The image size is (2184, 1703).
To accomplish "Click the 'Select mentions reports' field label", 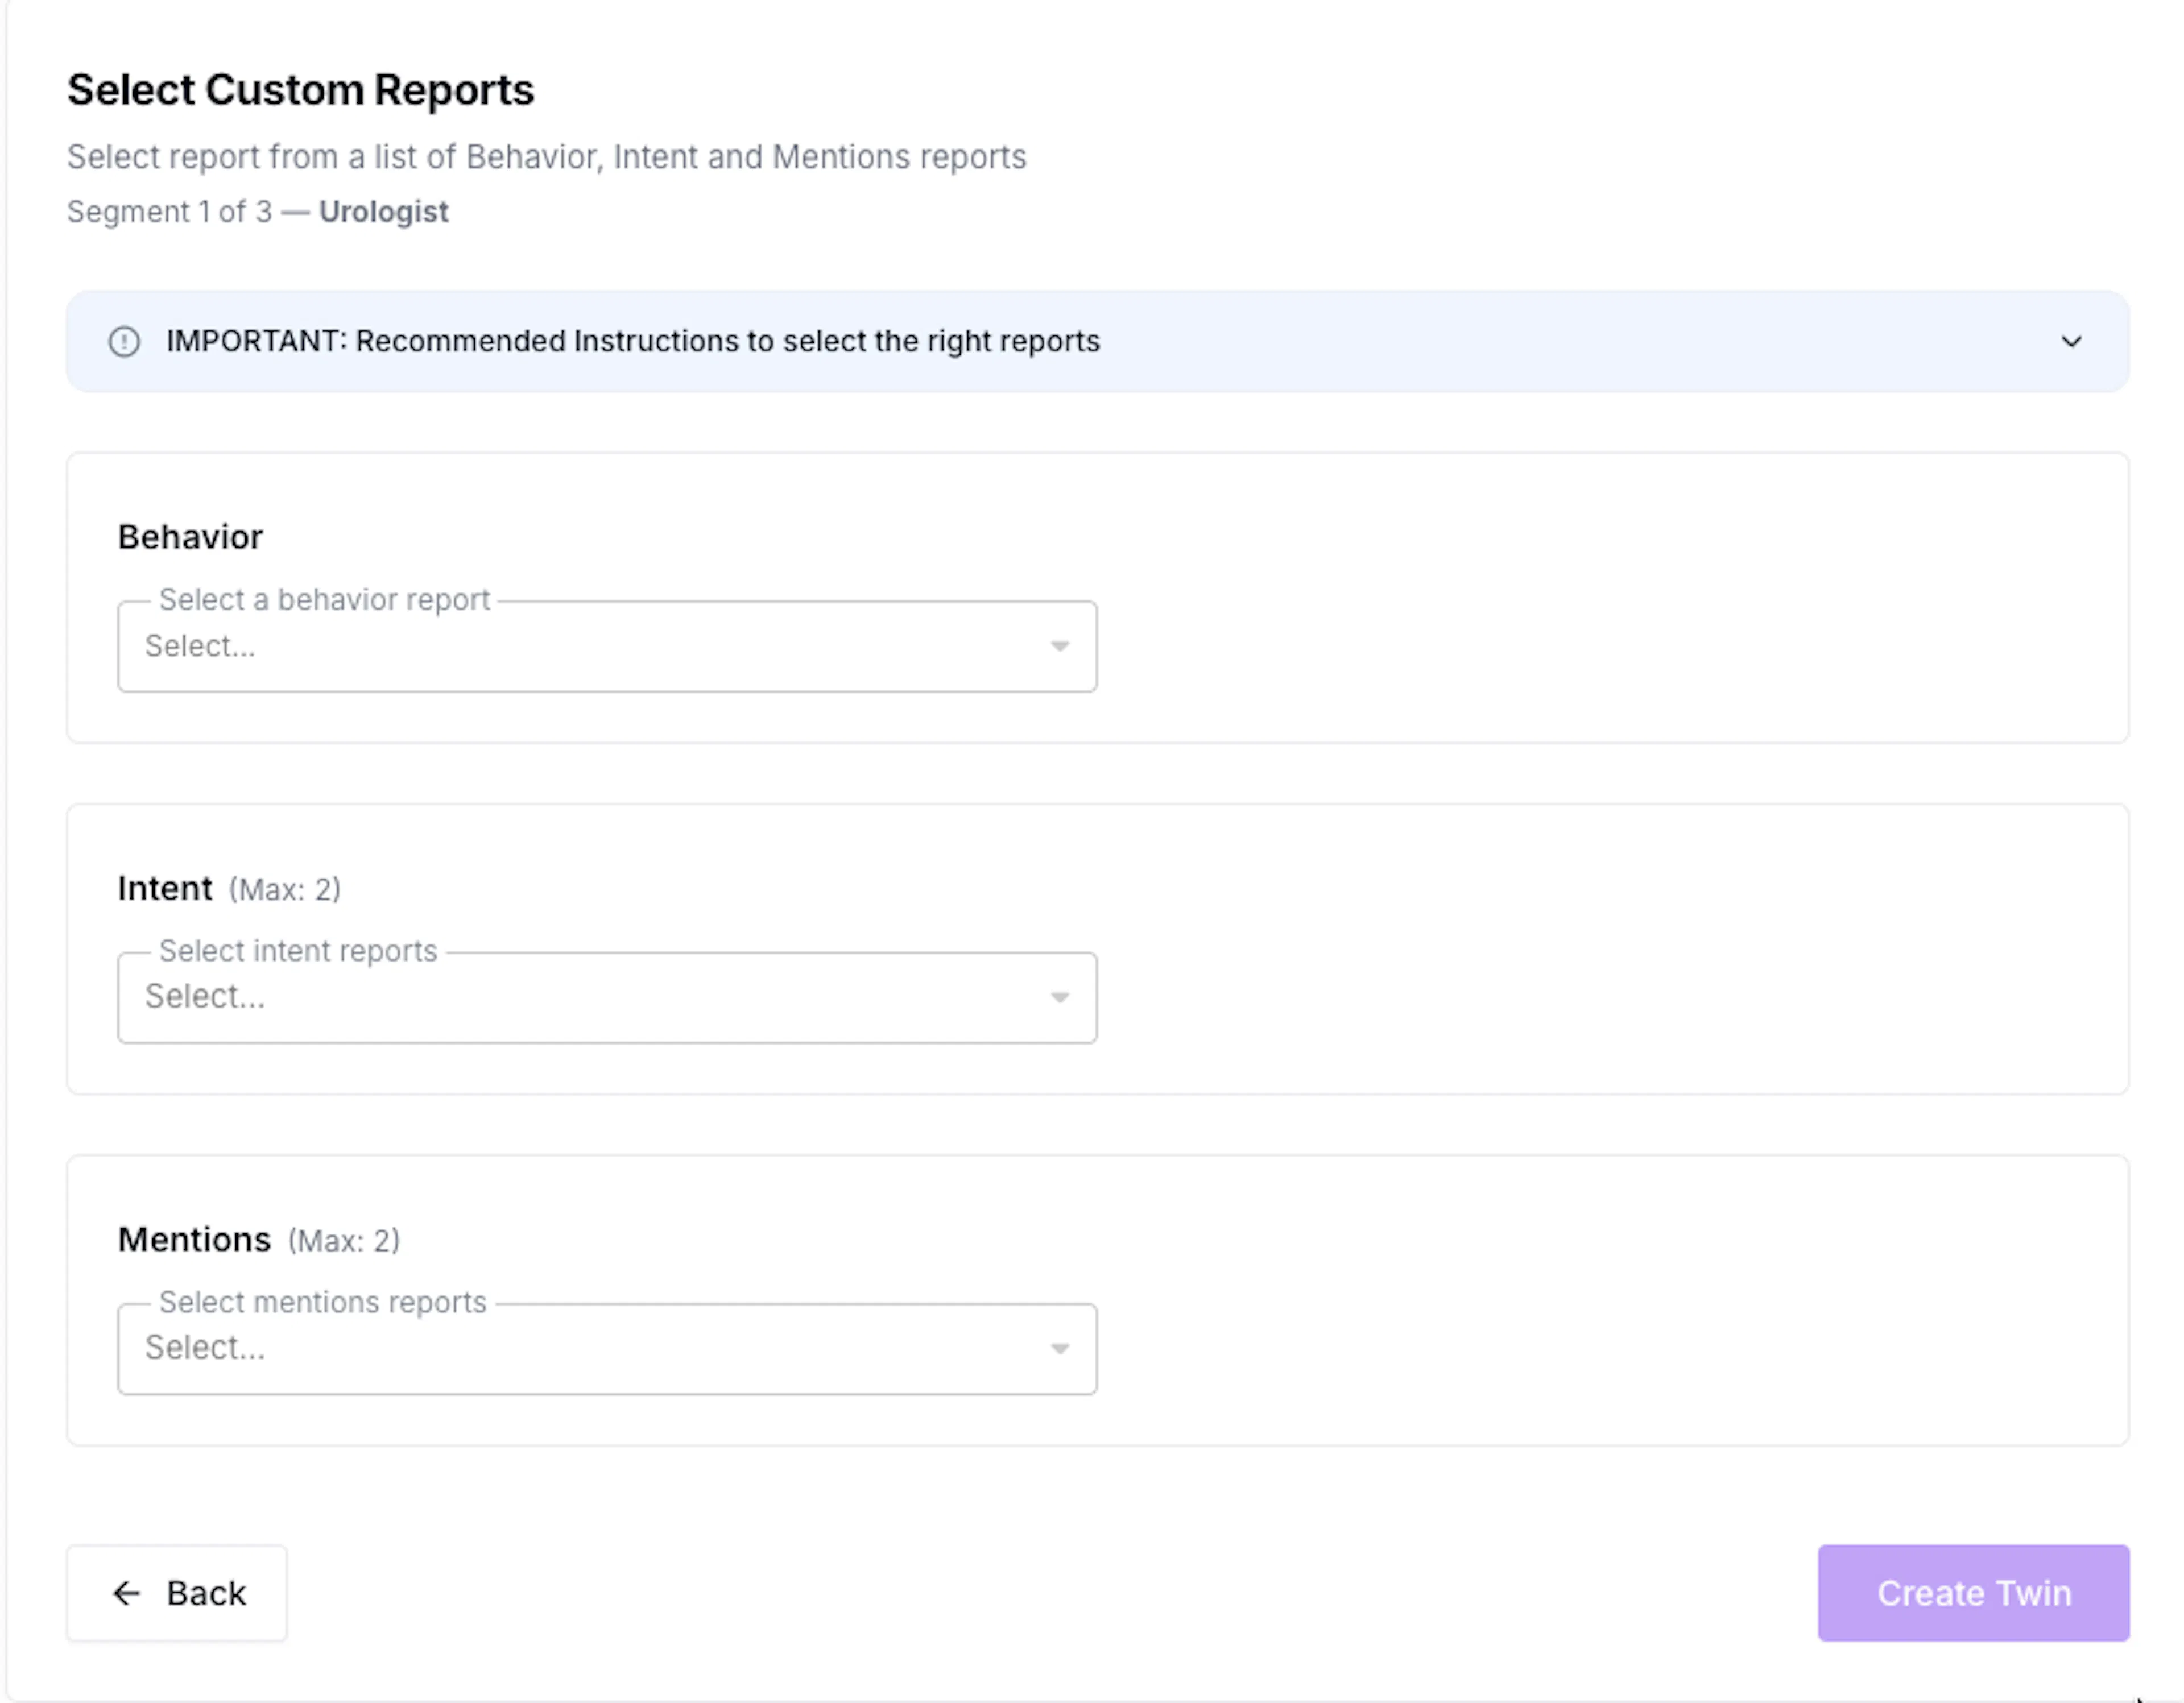I will coord(322,1301).
